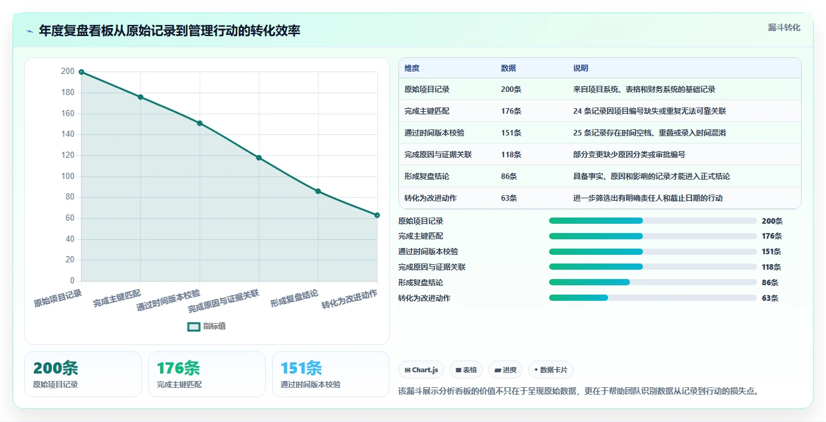Image resolution: width=826 pixels, height=422 pixels.
Task: Click the x-axis label 原始项目记录
Action: (58, 298)
